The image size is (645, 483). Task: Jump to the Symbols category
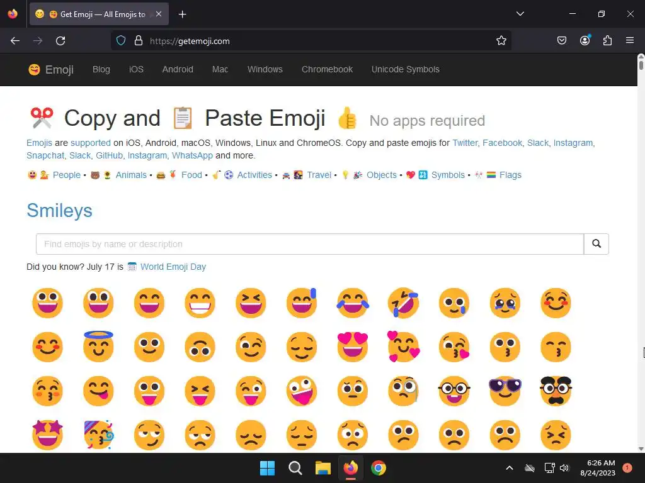pos(448,175)
